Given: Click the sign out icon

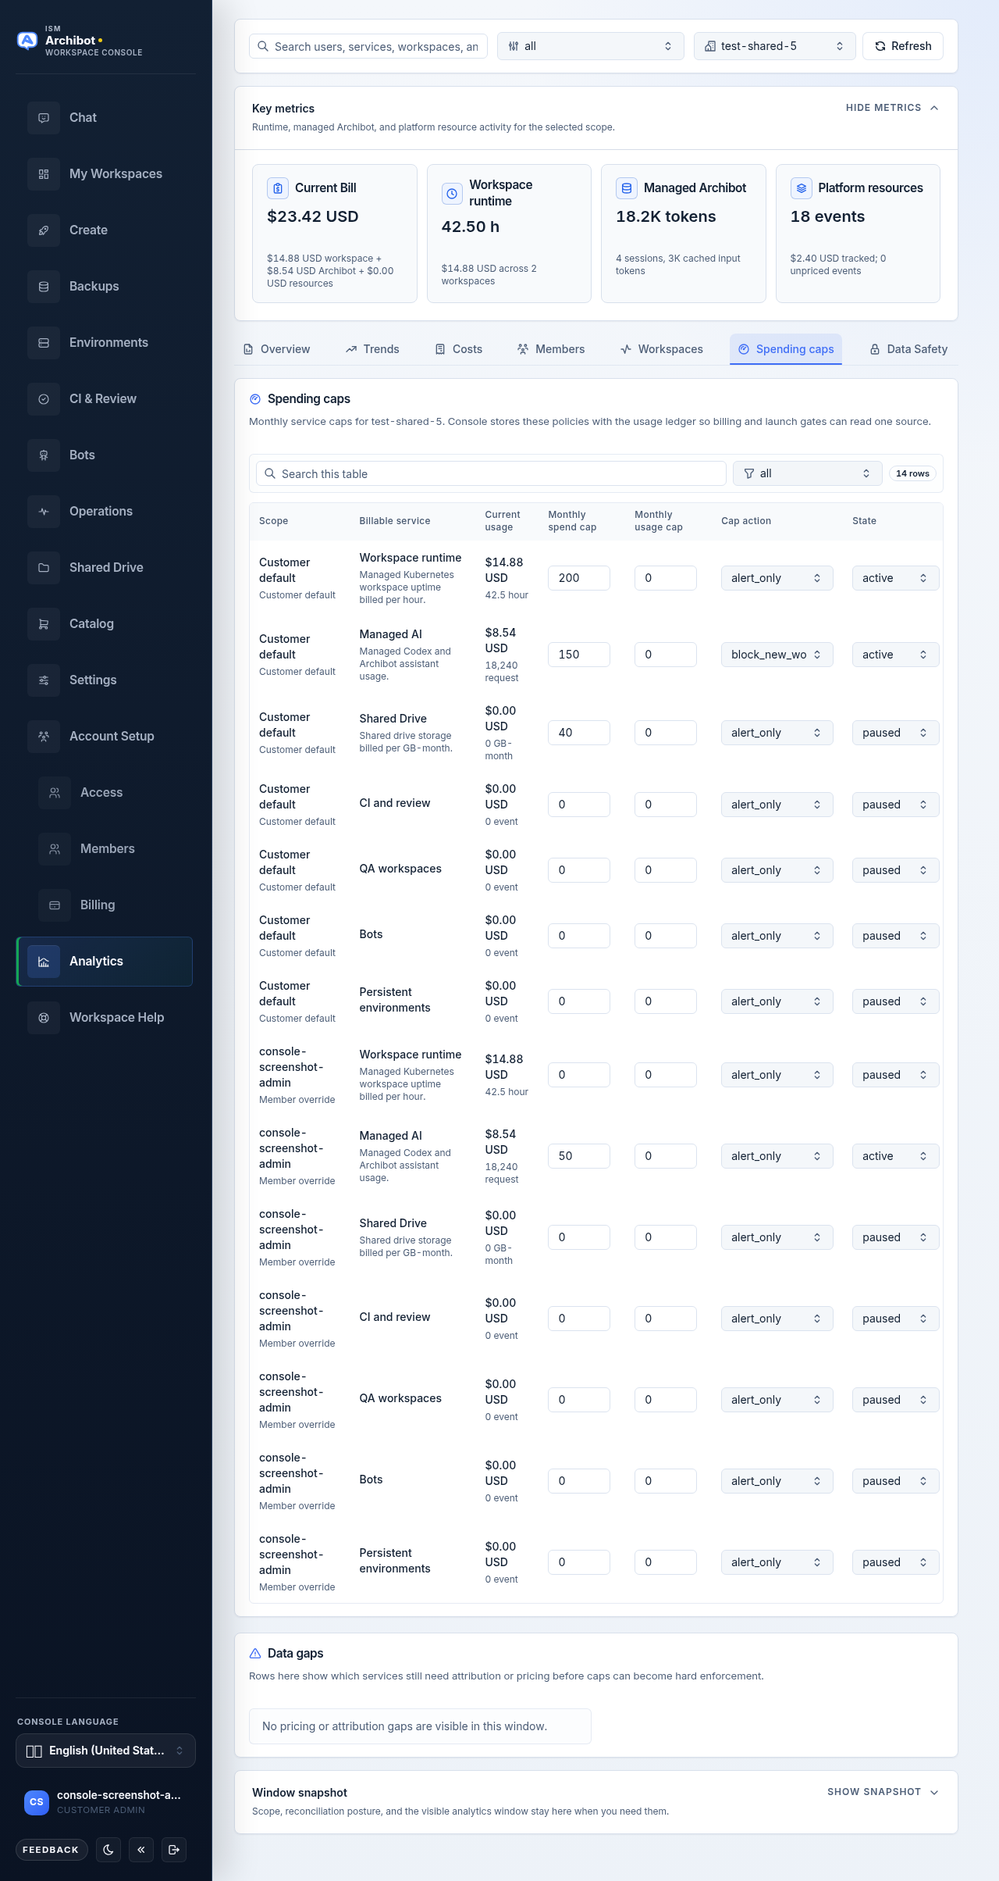Looking at the screenshot, I should (174, 1849).
